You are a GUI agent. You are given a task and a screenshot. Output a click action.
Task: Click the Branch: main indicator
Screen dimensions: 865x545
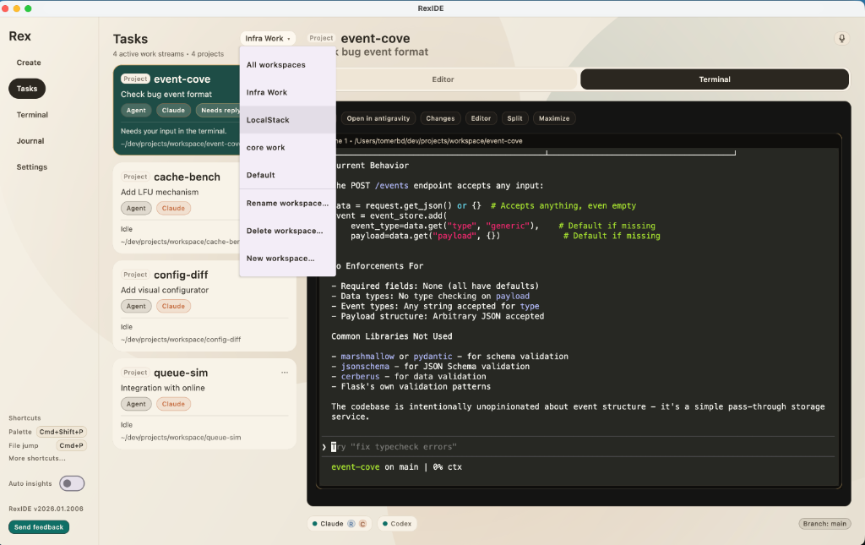coord(824,523)
